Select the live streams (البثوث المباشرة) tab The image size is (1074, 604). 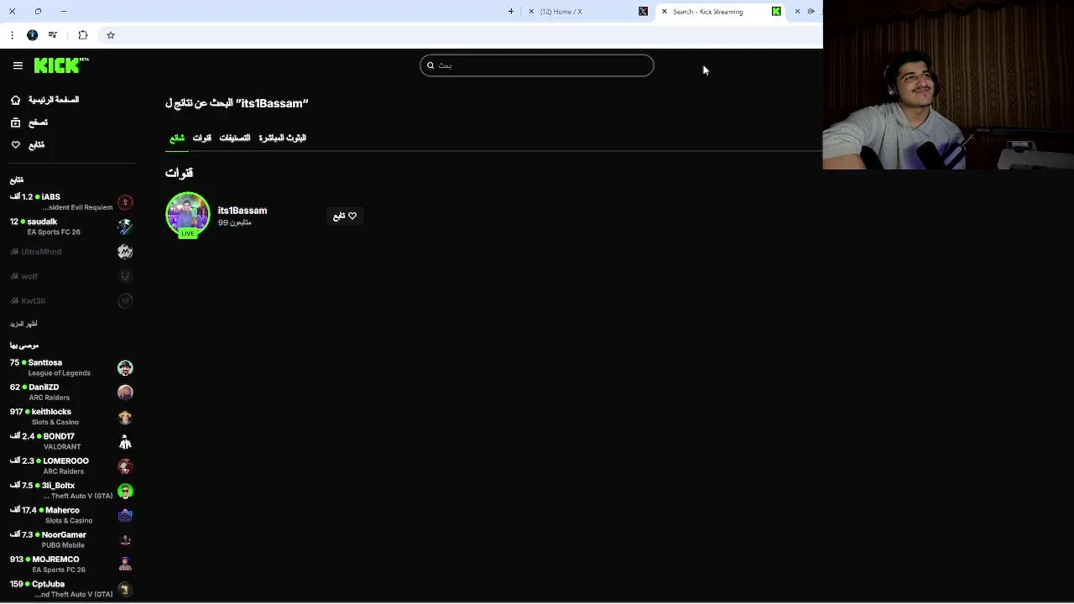tap(283, 138)
